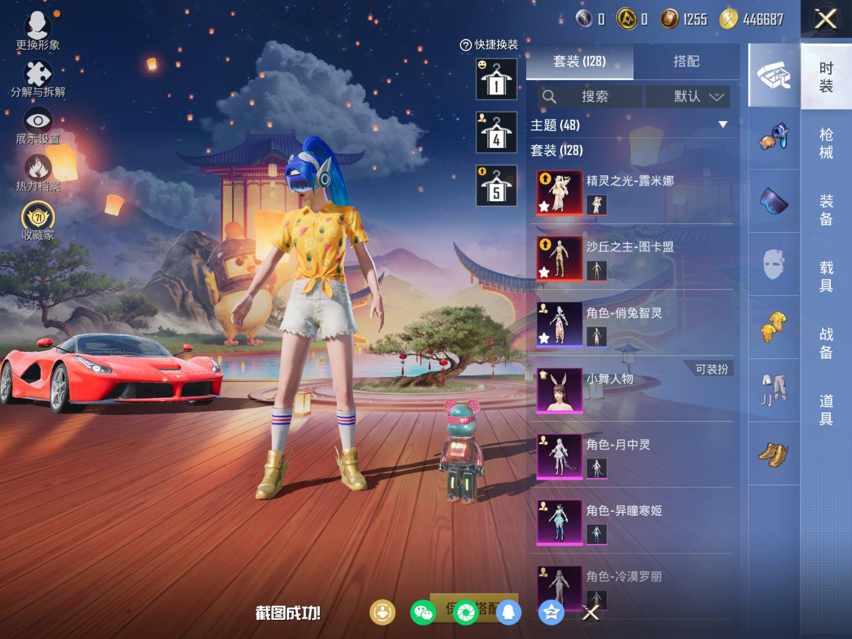Image resolution: width=852 pixels, height=639 pixels.
Task: Select quick outfit hanger slot 4
Action: click(496, 133)
